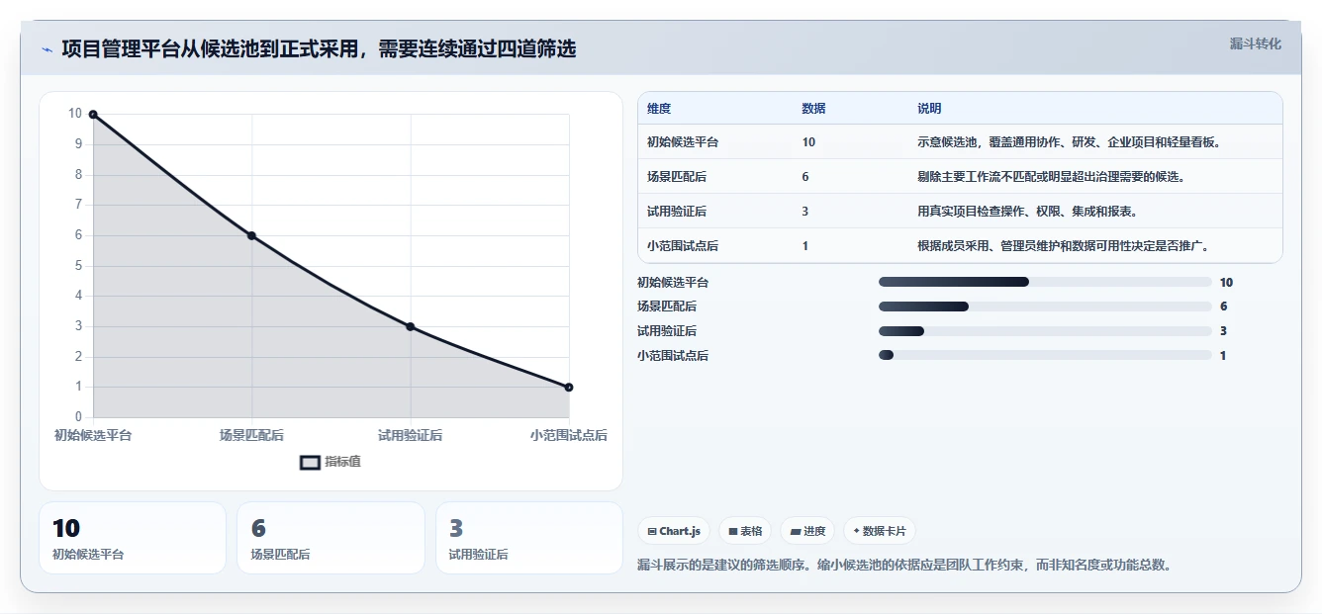This screenshot has height=614, width=1322.
Task: Click the 试用验证后 progress bar
Action: 1045,331
